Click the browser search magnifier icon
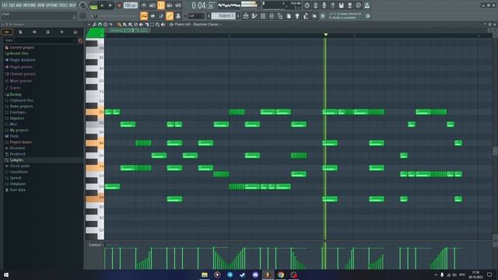 pos(80,40)
